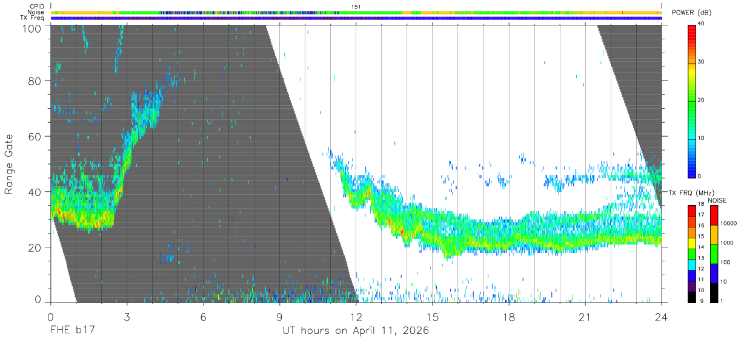Click the "CPID" label at top left
Image resolution: width=744 pixels, height=343 pixels.
coord(38,7)
